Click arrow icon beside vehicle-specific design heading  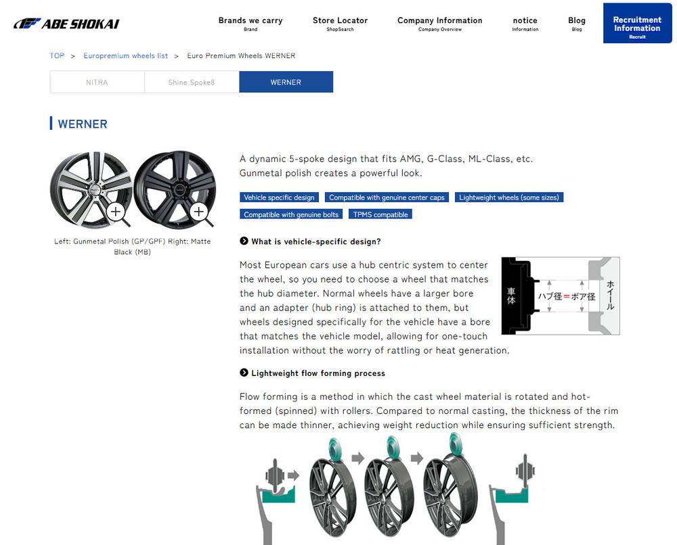(244, 241)
